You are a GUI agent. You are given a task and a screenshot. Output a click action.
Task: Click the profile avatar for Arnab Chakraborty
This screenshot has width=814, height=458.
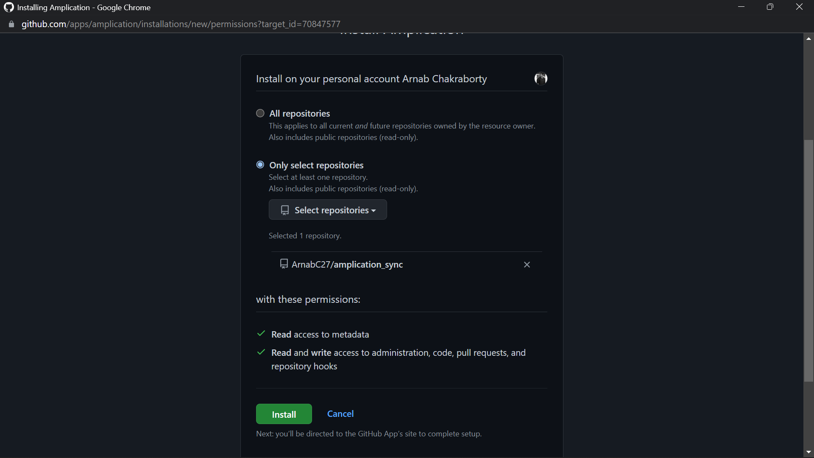coord(541,78)
